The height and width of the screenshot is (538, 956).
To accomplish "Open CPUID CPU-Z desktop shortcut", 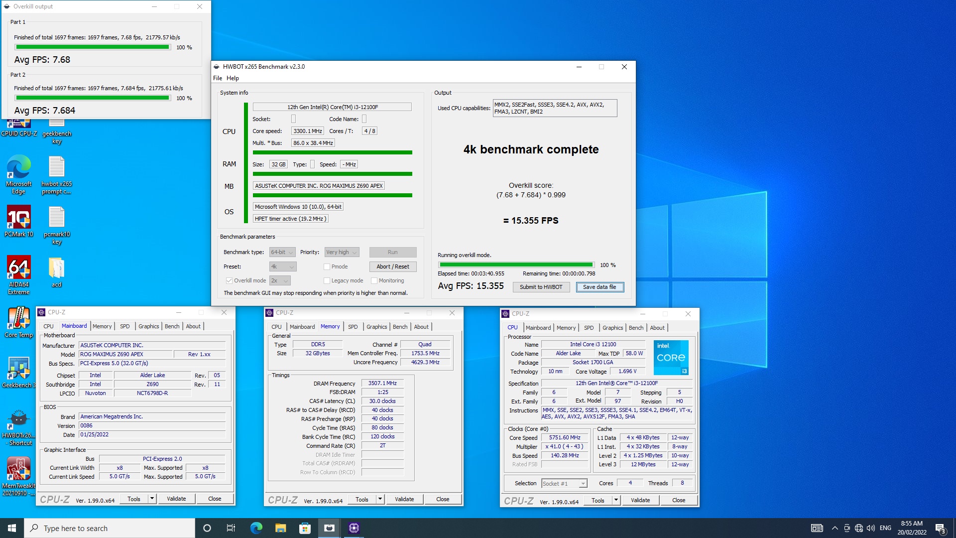I will [19, 128].
